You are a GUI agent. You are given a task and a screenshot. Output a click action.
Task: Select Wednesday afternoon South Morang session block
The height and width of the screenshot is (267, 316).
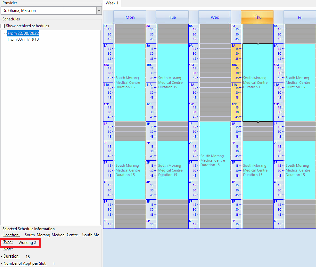point(215,160)
